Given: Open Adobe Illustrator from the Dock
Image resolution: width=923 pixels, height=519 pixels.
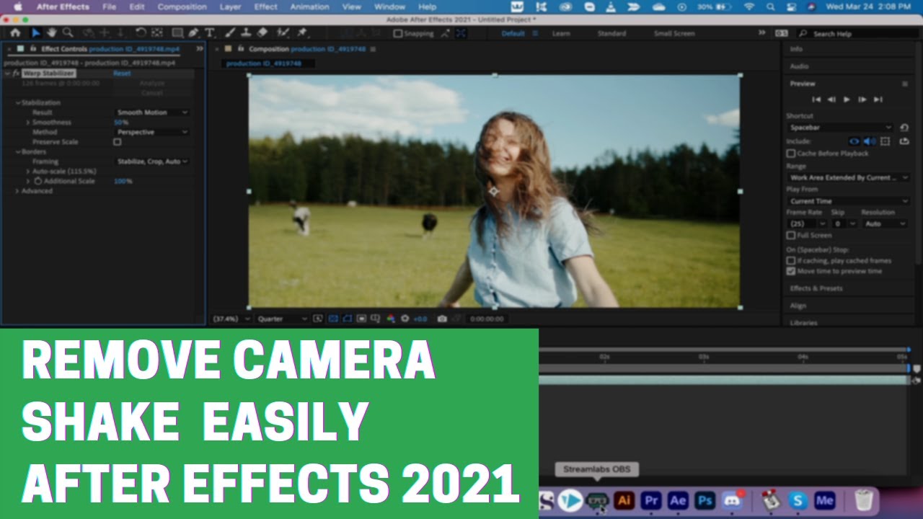Looking at the screenshot, I should (624, 500).
